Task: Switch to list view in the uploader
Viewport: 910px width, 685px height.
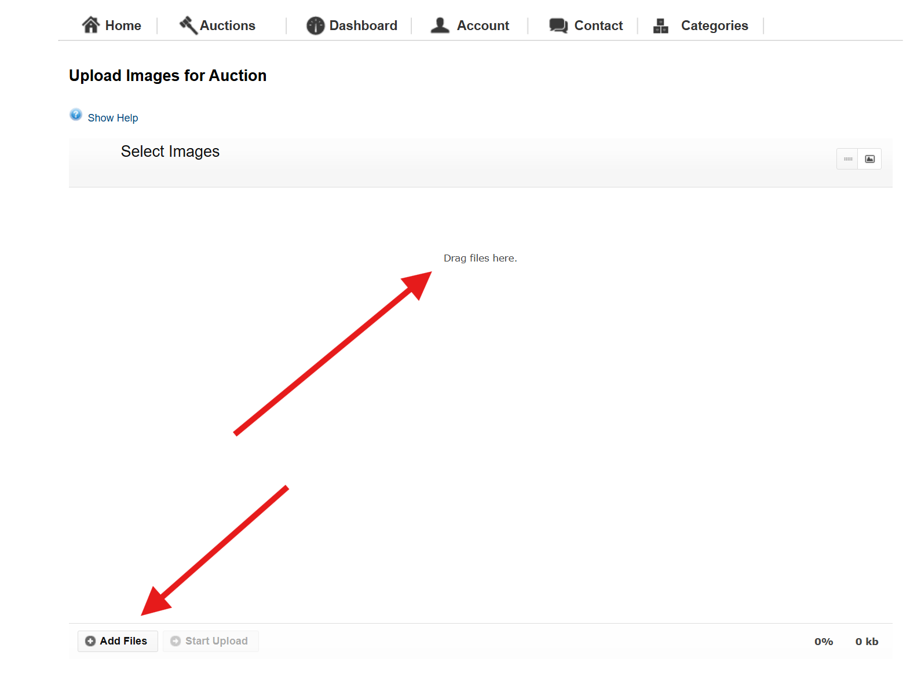Action: pyautogui.click(x=847, y=159)
